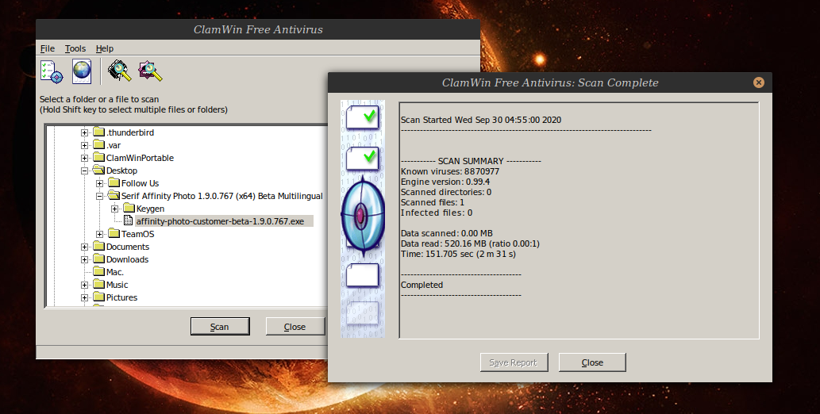Select the .thunderbird folder icon
Viewport: 820px width, 414px height.
[x=99, y=132]
